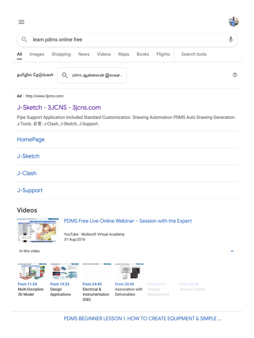
Task: Open help icon for Tamil search
Action: 235,75
